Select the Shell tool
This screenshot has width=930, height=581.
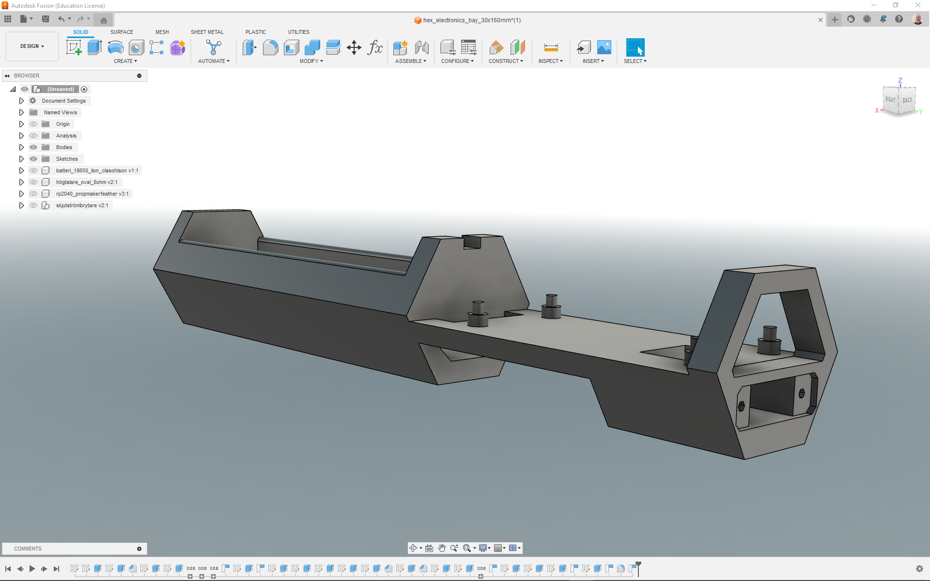pos(291,47)
